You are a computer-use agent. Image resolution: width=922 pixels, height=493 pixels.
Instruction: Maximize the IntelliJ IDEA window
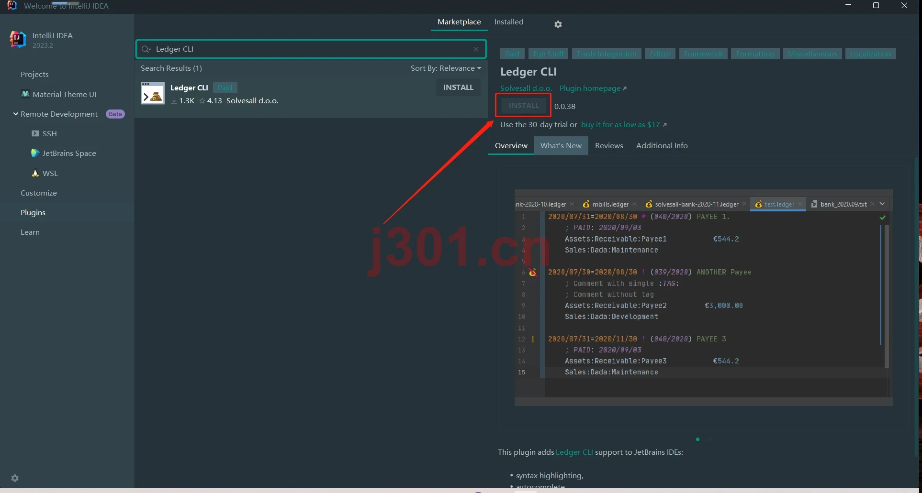coord(876,5)
